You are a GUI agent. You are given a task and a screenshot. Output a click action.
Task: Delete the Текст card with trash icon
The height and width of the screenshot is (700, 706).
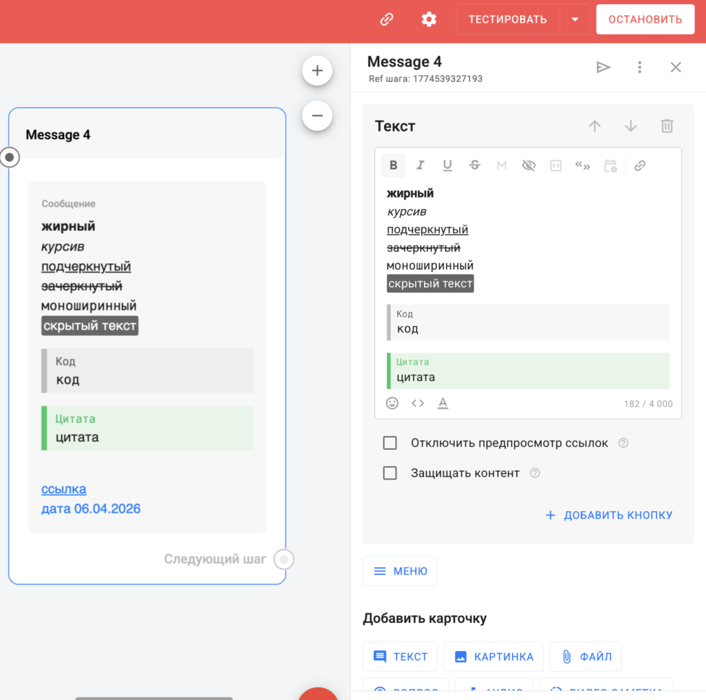click(x=667, y=126)
